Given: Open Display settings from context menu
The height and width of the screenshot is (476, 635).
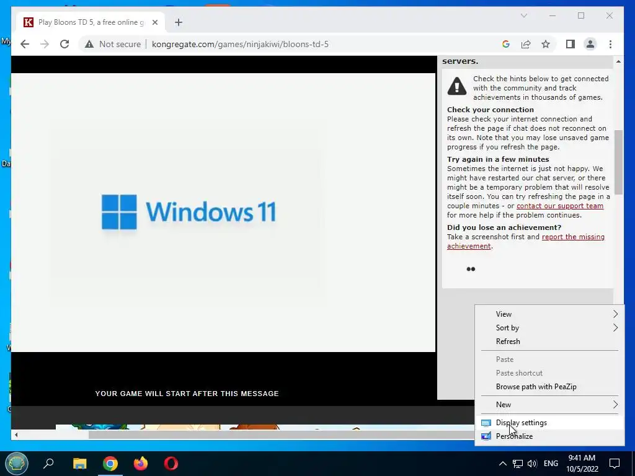Looking at the screenshot, I should 549,423.
